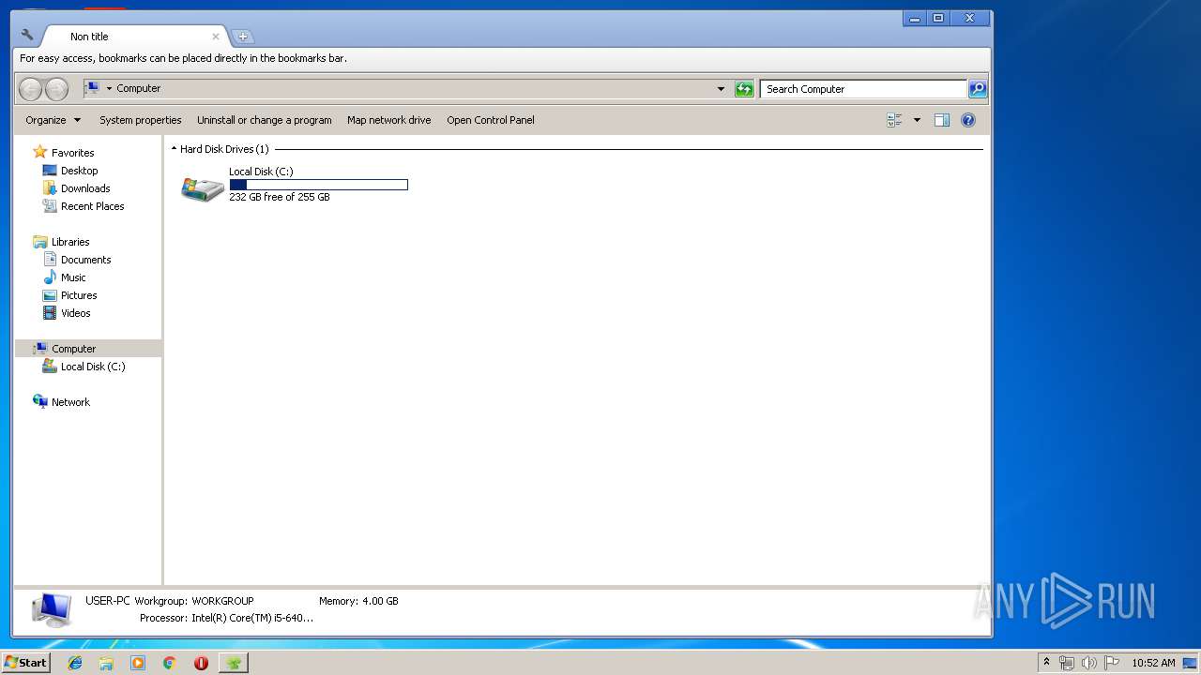Click the 232 GB free of 255 GB text
1201x675 pixels.
click(x=280, y=197)
